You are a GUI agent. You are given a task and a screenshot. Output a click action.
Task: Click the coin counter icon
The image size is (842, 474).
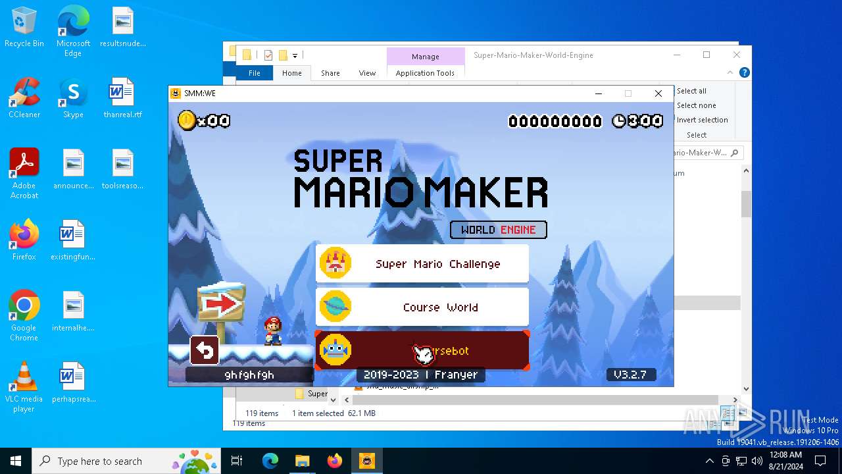187,120
